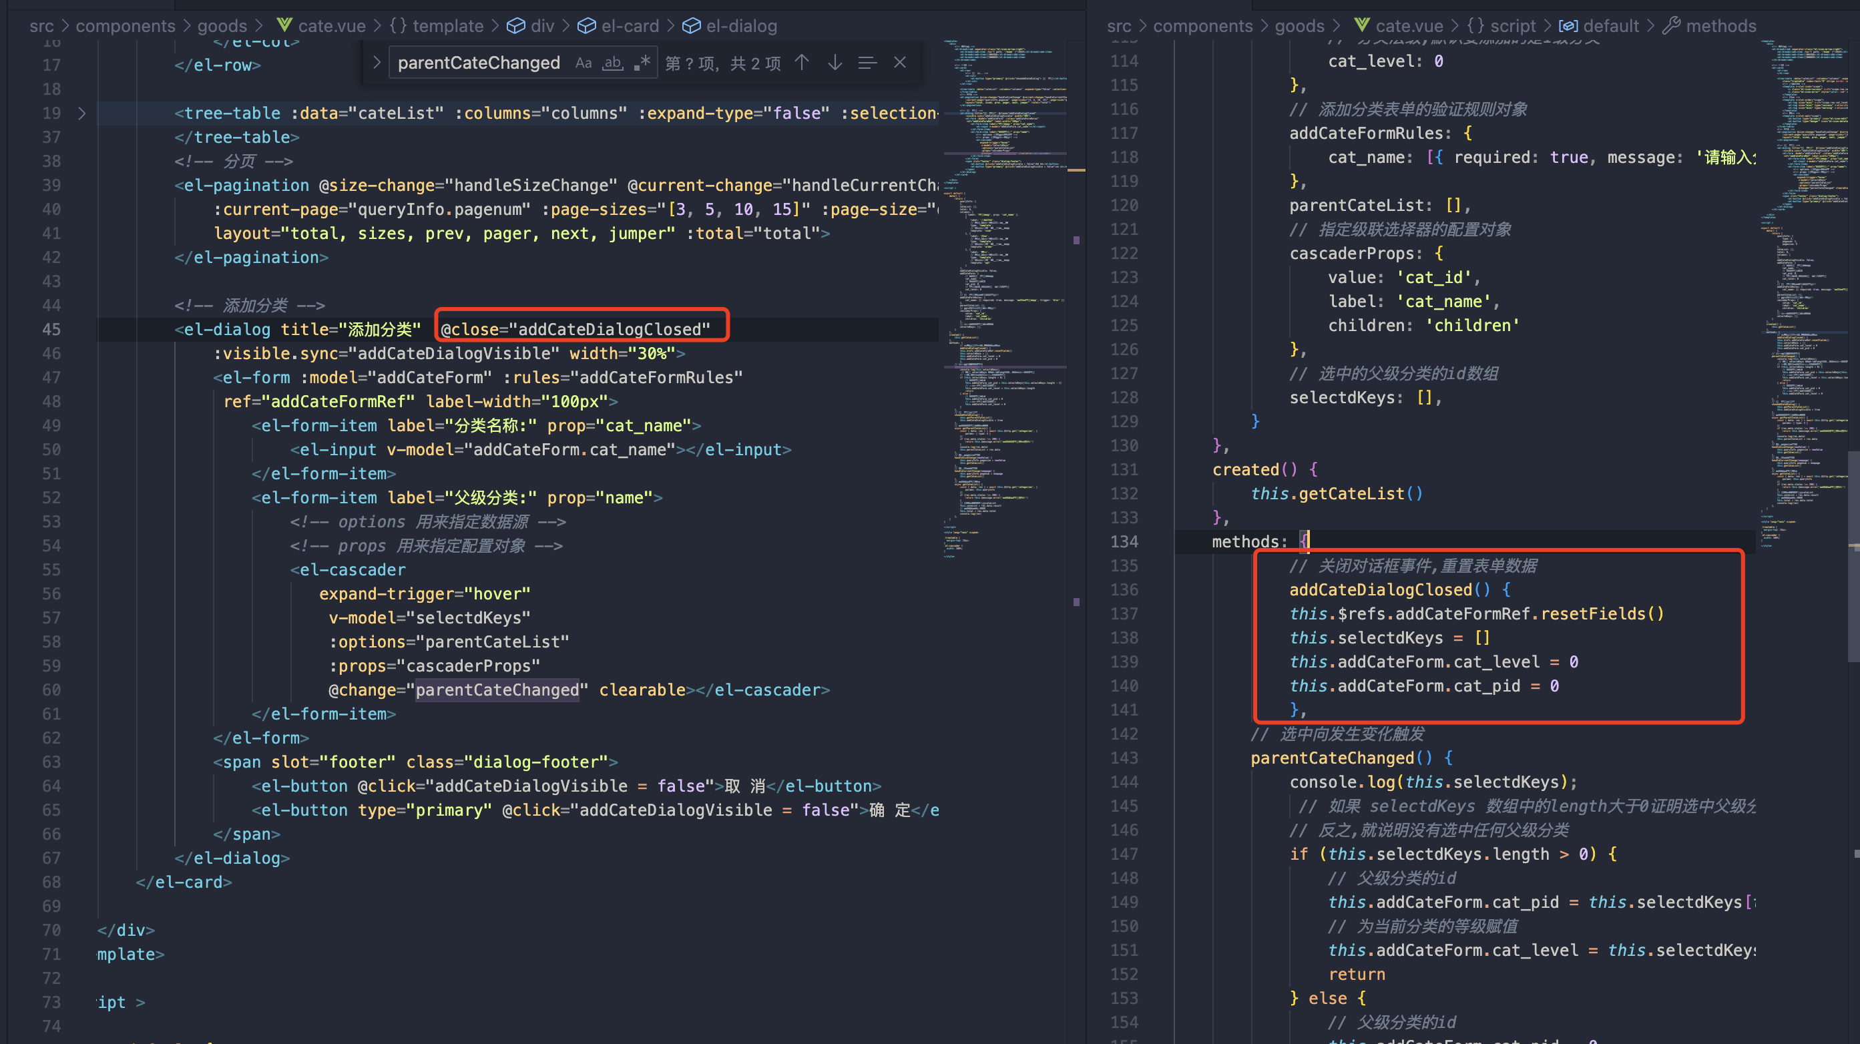Click parentCateChanged() method definition line 143
This screenshot has height=1044, width=1860.
[1351, 758]
